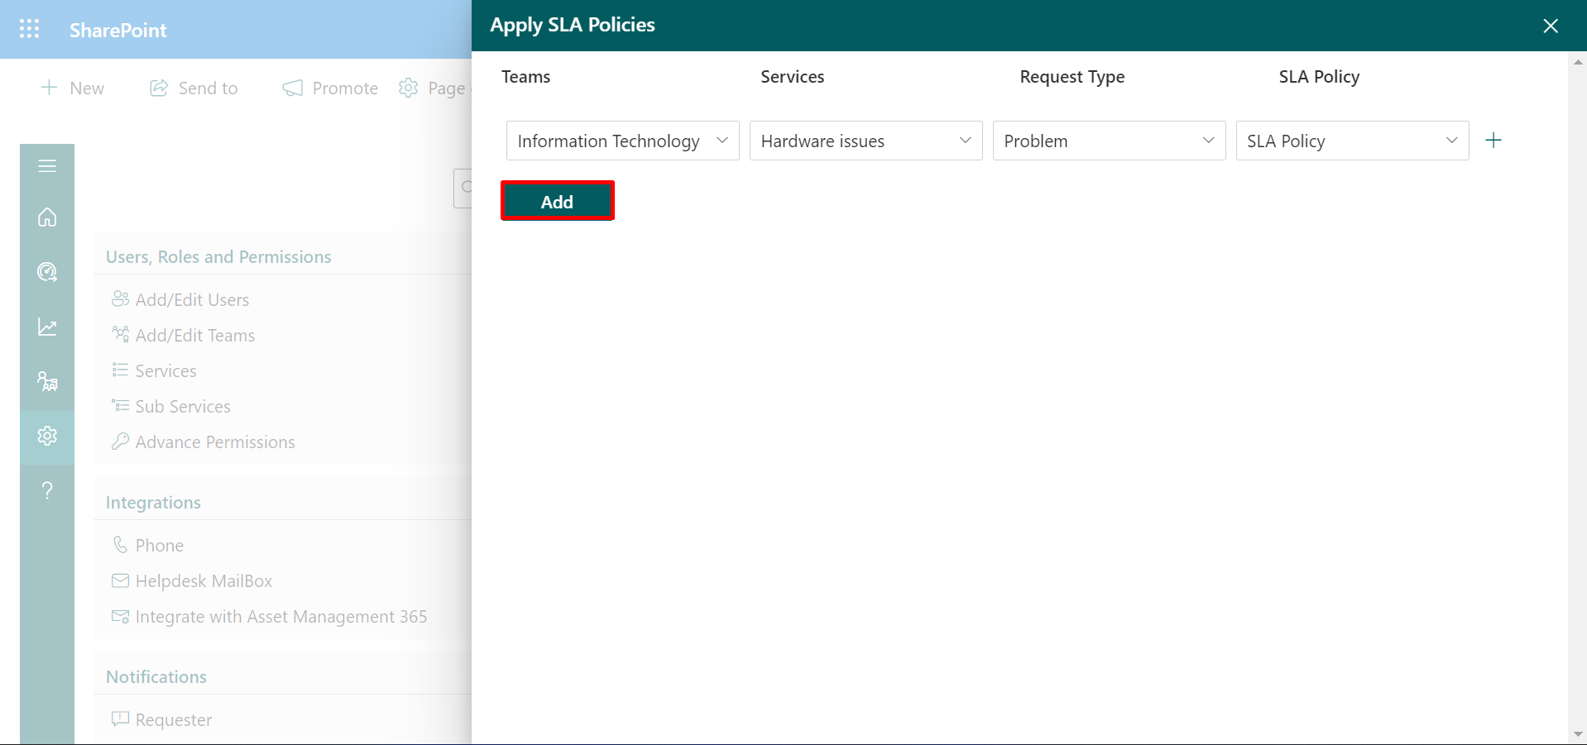
Task: Click the Notifications section heading
Action: [x=156, y=676]
